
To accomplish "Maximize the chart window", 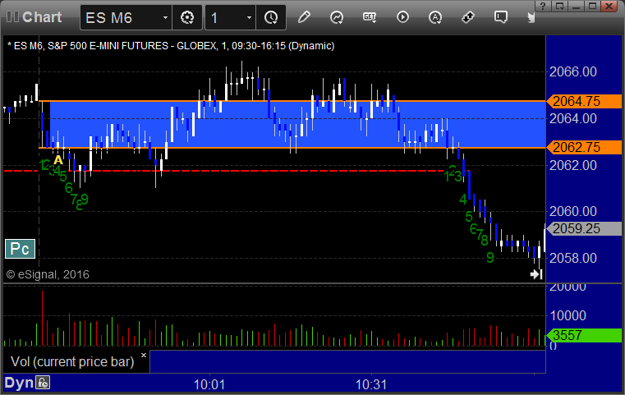I will [592, 6].
